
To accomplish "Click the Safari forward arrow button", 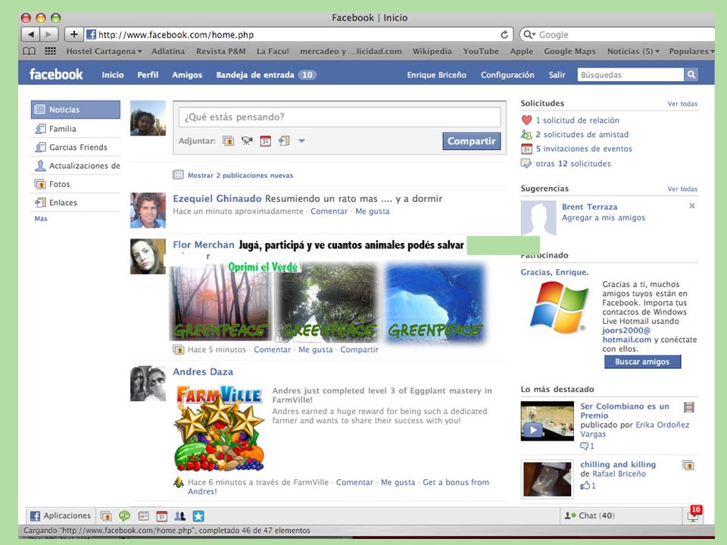I will click(48, 34).
